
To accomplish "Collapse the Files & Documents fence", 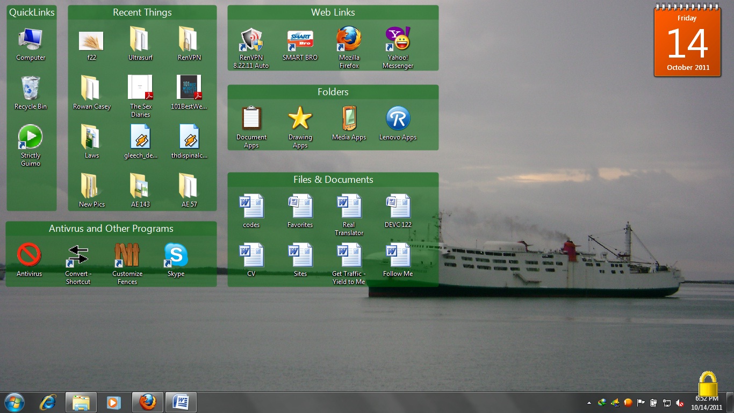I will pos(333,180).
